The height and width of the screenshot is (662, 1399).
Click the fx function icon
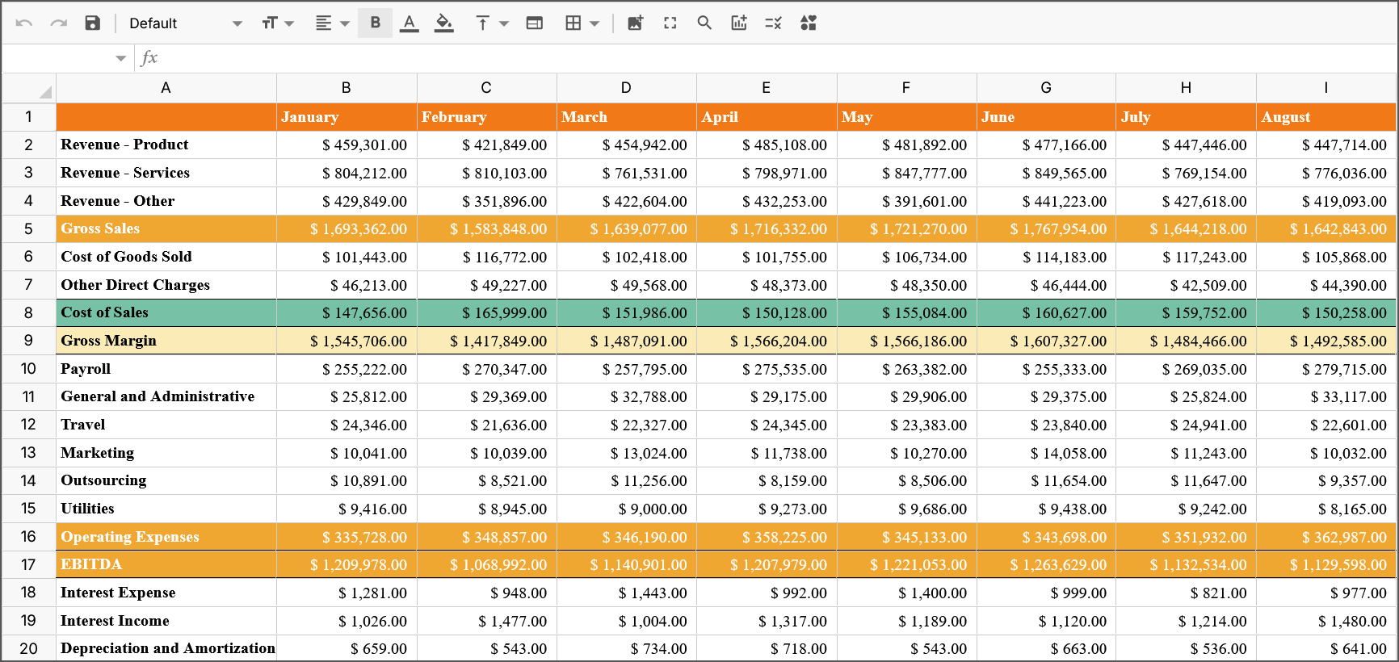149,58
